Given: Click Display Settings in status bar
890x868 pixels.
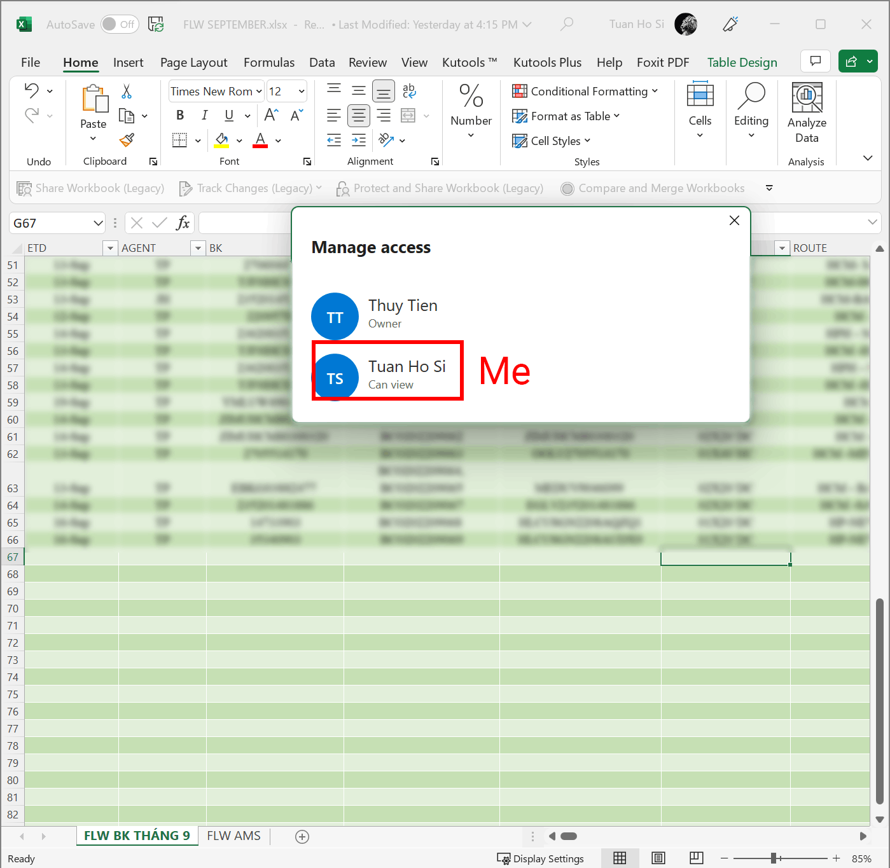Looking at the screenshot, I should 541,858.
